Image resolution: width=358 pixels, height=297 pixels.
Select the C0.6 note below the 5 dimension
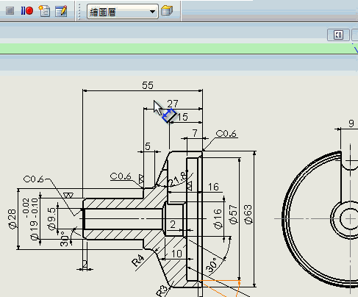click(121, 176)
